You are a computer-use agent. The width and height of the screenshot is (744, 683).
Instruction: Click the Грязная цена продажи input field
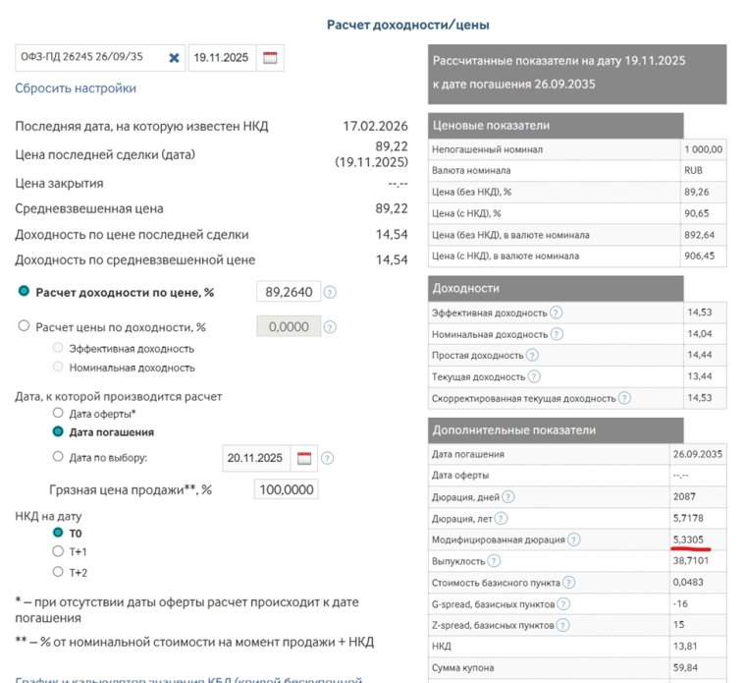click(286, 489)
